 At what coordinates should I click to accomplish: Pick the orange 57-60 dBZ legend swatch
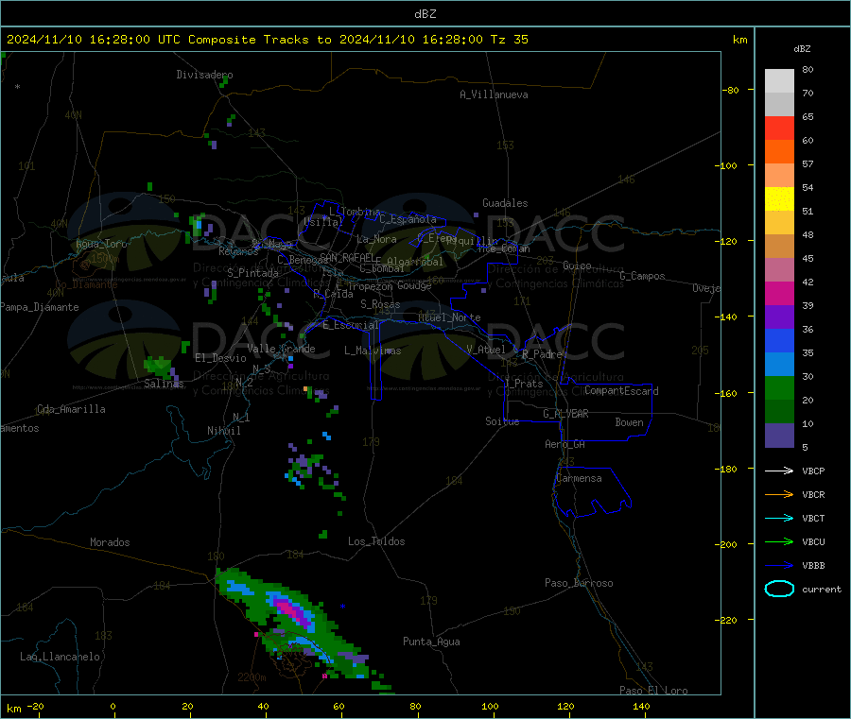(x=779, y=152)
